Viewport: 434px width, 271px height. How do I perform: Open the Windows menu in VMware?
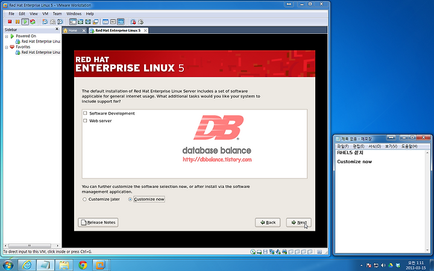pyautogui.click(x=74, y=13)
